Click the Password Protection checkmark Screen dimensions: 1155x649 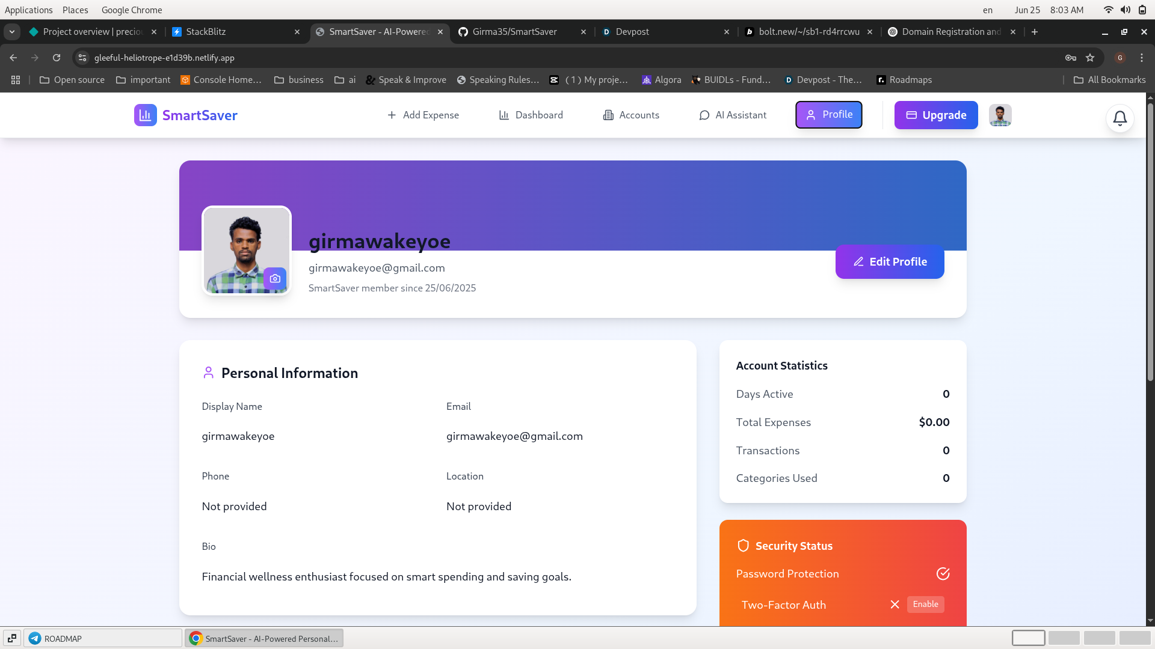click(943, 574)
